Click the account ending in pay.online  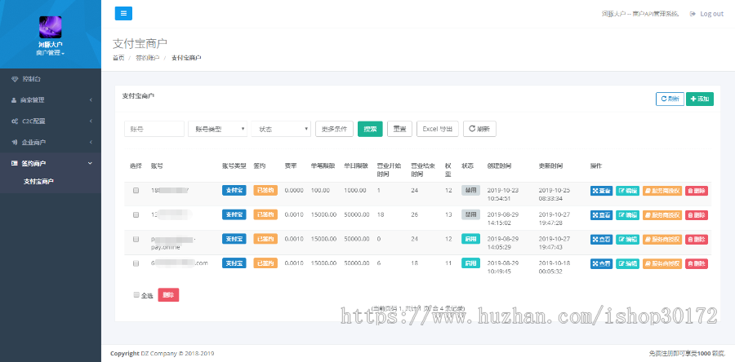[x=173, y=243]
